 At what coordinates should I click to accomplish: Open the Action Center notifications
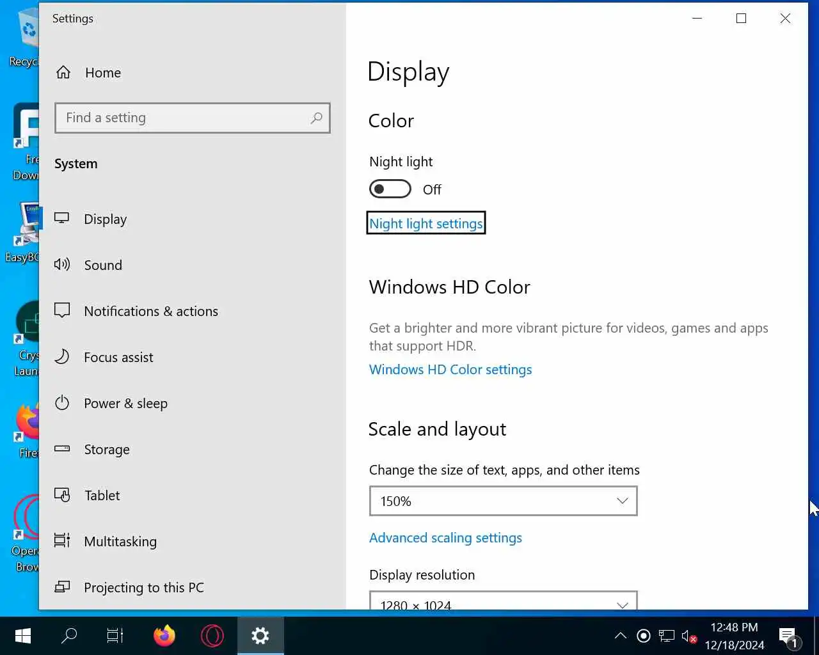[x=789, y=636]
